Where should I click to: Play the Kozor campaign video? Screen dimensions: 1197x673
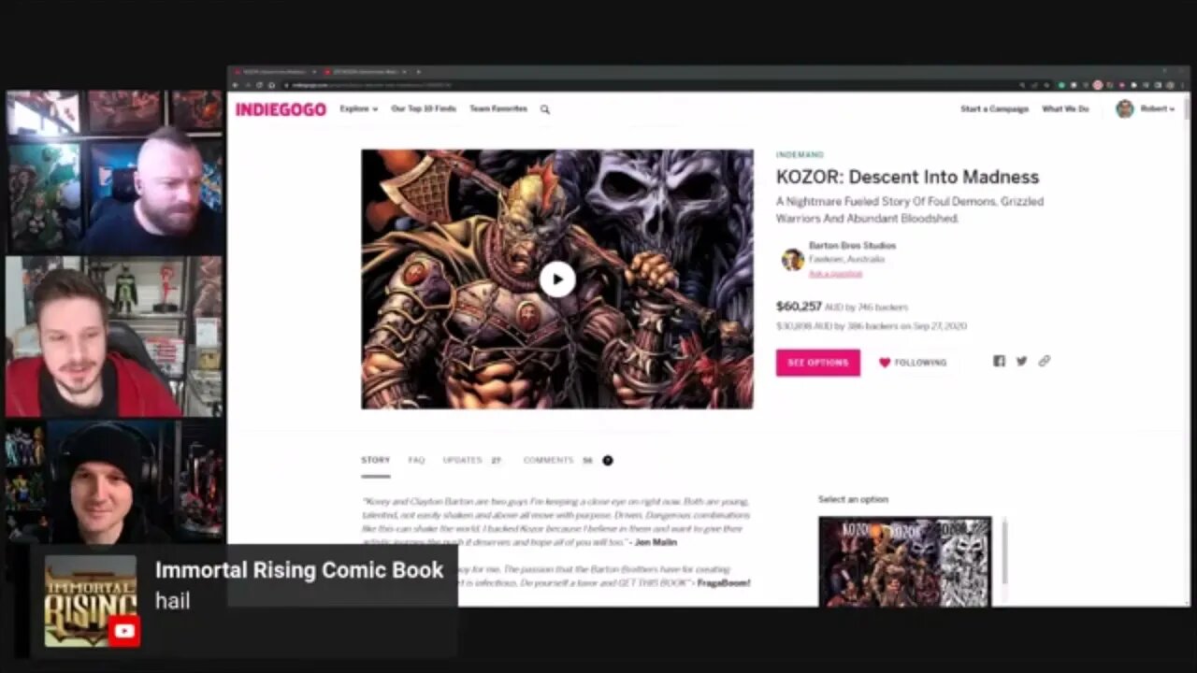pos(557,279)
